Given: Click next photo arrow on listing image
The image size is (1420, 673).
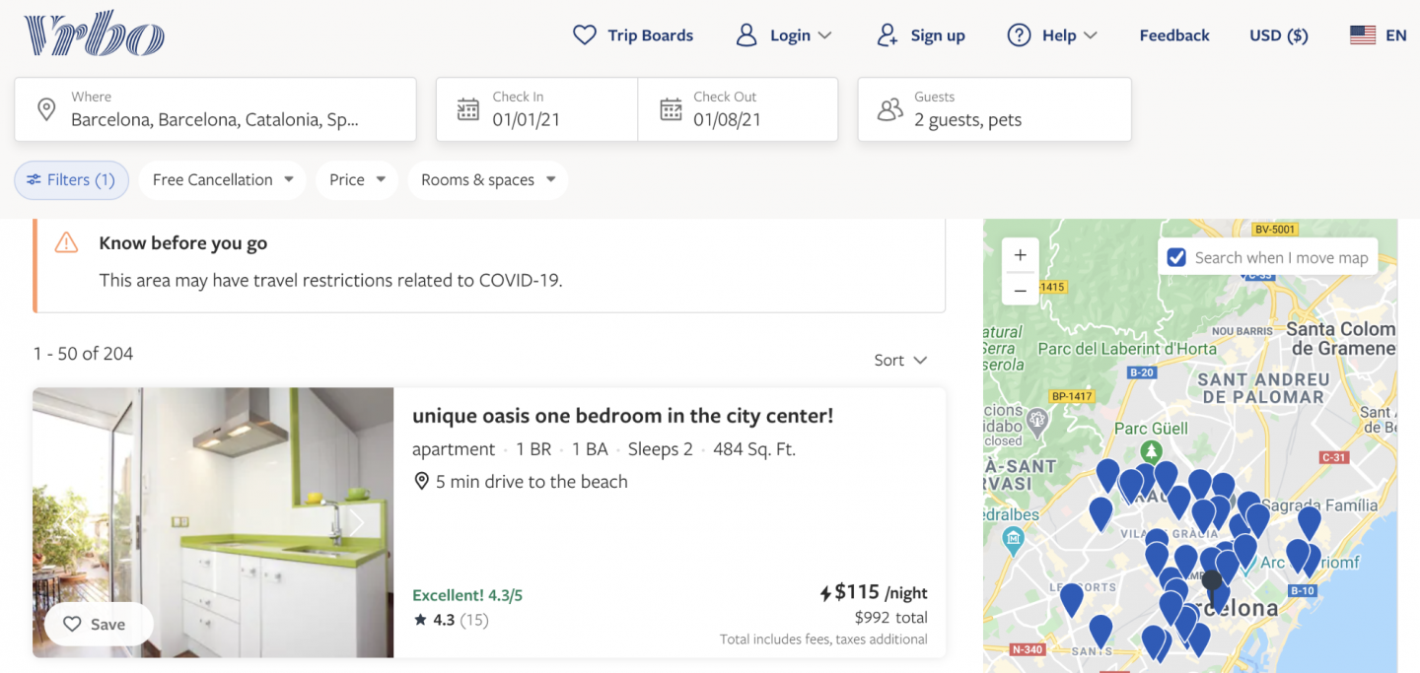Looking at the screenshot, I should click(358, 522).
